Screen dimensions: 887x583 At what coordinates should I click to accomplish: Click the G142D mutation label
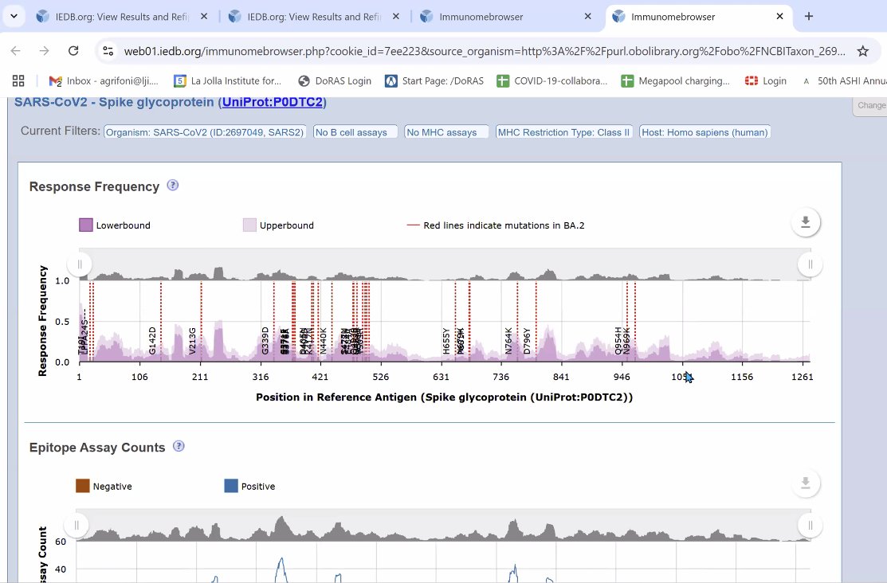152,340
